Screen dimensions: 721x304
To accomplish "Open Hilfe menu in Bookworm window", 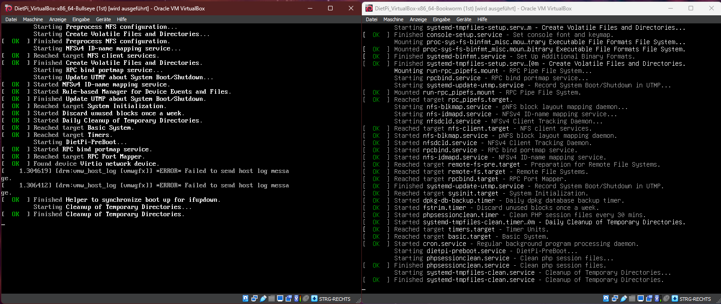I will click(482, 19).
